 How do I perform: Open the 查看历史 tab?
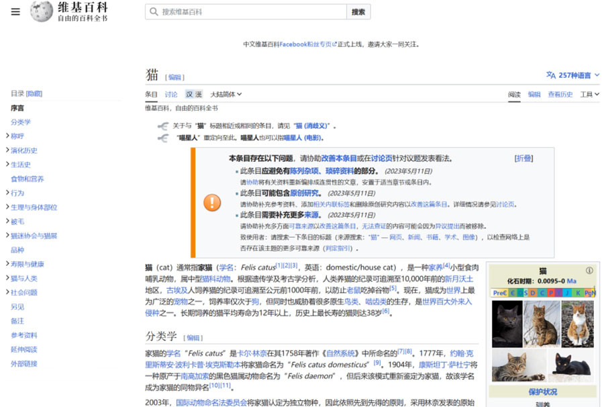point(560,95)
